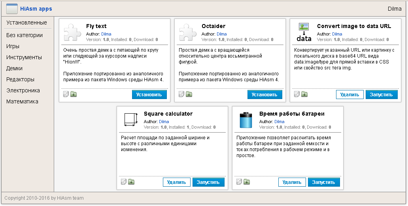
Task: Select the Игры category in sidebar
Action: click(13, 46)
